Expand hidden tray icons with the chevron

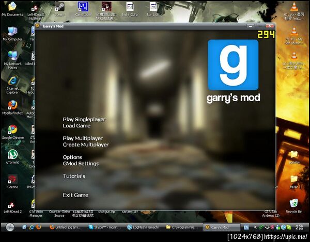click(x=255, y=227)
